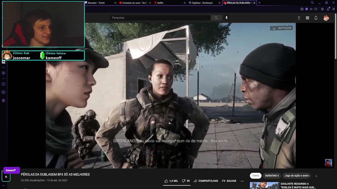Open the sidebar Discord icon

3,62
